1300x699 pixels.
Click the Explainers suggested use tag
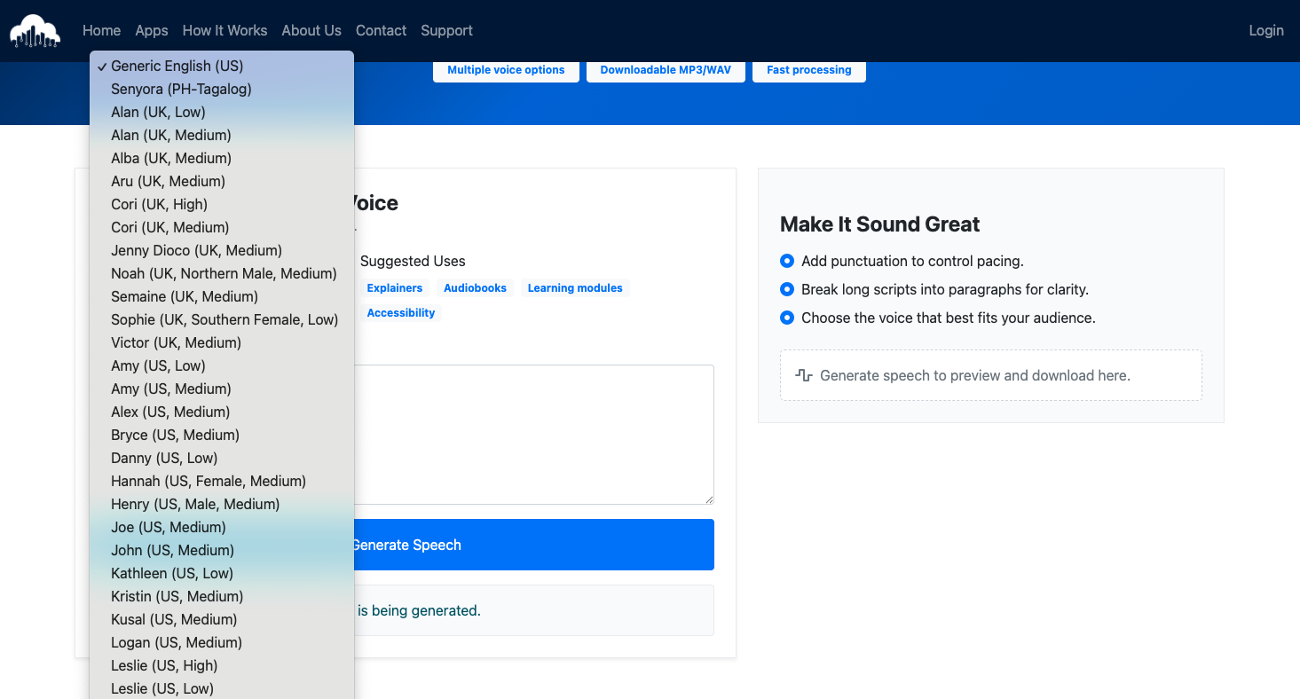[394, 287]
